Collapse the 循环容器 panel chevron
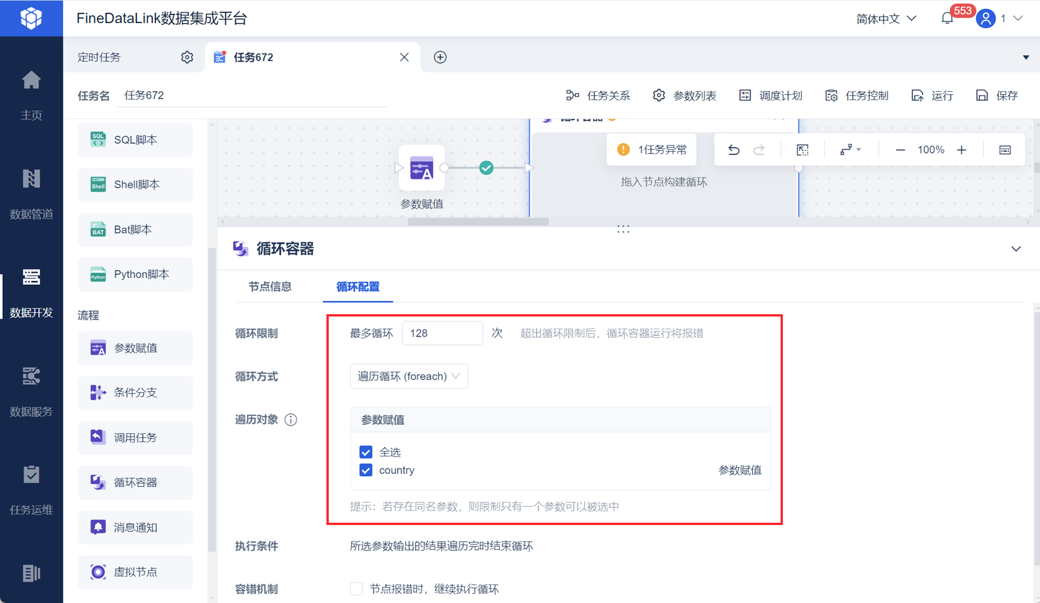This screenshot has width=1040, height=603. [1016, 249]
